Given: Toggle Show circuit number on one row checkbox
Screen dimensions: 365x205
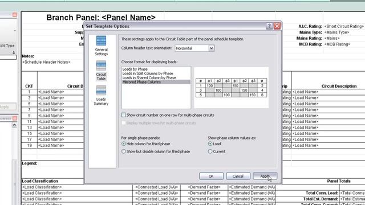Looking at the screenshot, I should [124, 115].
